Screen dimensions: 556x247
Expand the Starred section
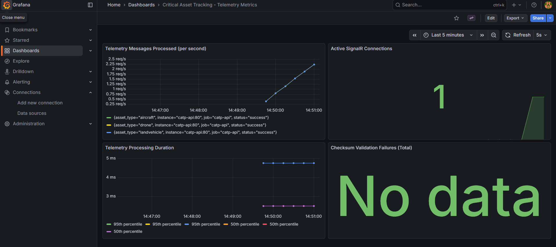coord(91,40)
